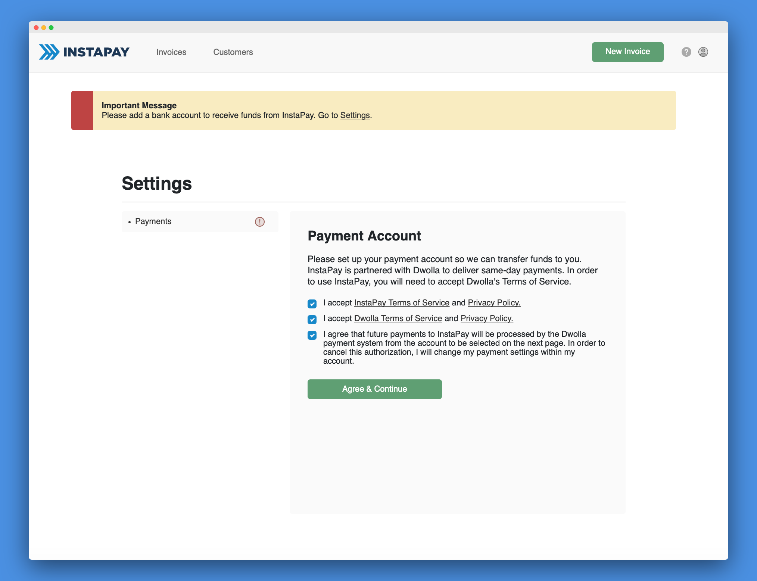Click the Important Message heading
The width and height of the screenshot is (757, 581).
tap(139, 106)
